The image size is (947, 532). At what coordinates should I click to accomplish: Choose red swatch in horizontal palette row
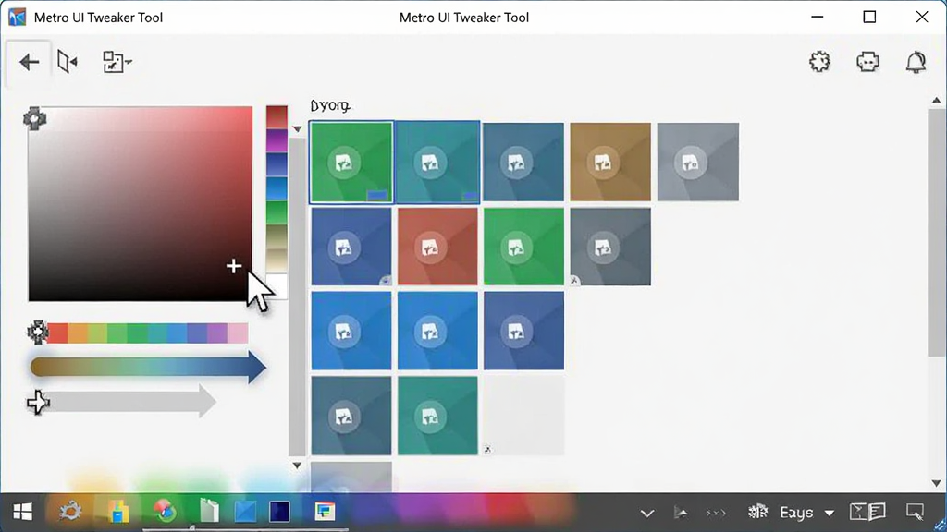[58, 332]
